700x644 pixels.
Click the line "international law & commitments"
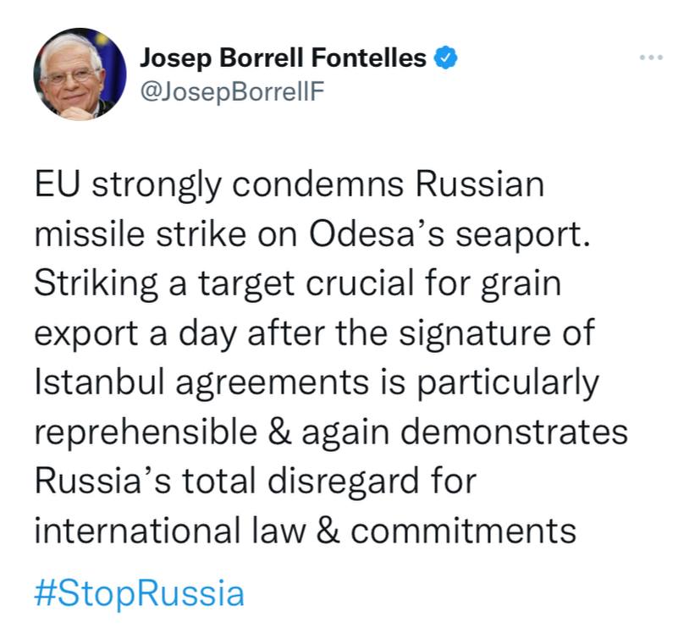click(306, 531)
